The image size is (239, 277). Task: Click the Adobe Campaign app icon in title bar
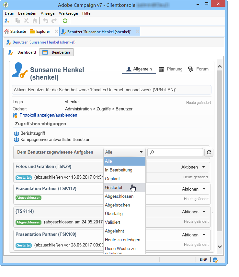tap(6, 5)
